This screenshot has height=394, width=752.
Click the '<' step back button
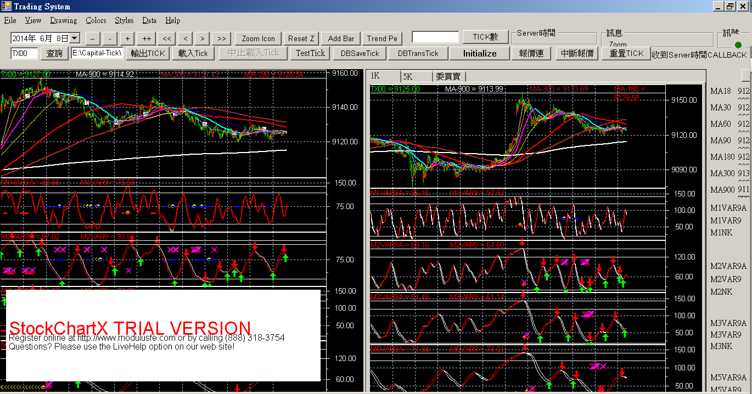186,38
